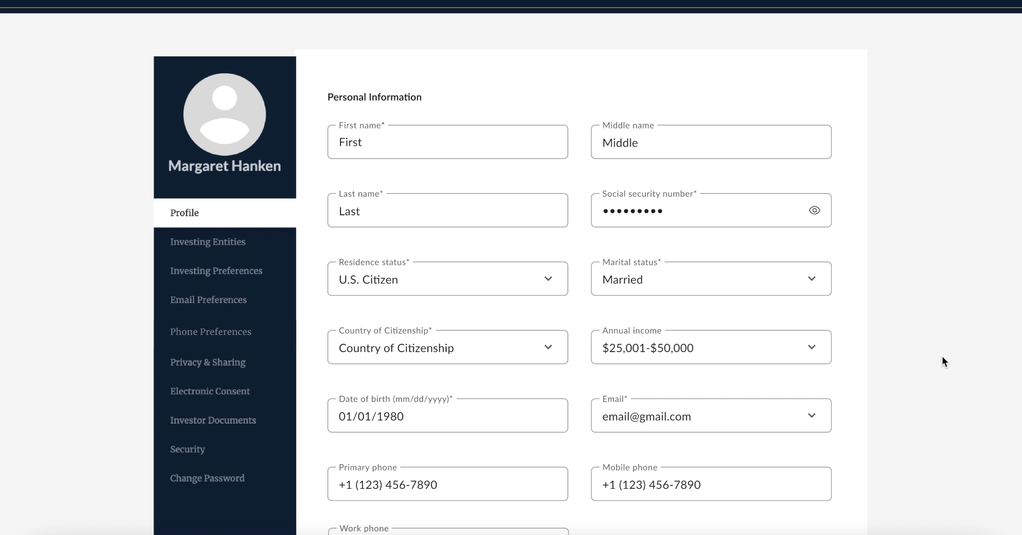
Task: Focus the Date of birth field
Action: coord(447,416)
